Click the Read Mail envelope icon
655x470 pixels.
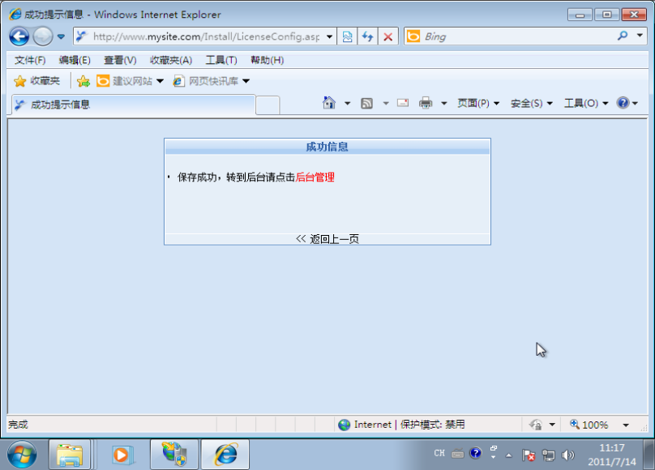pyautogui.click(x=402, y=103)
